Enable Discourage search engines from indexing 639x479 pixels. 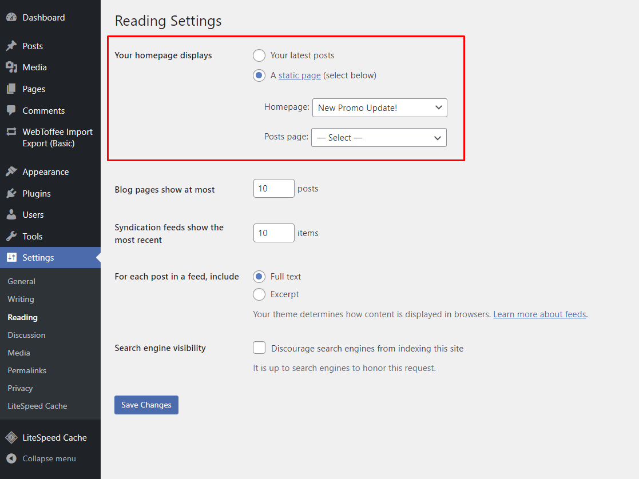(259, 348)
